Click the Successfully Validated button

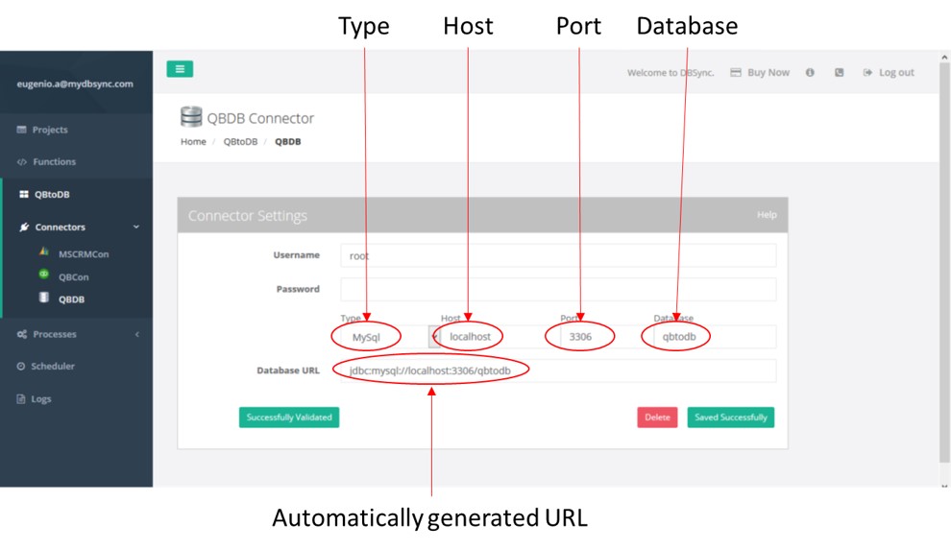pyautogui.click(x=289, y=418)
